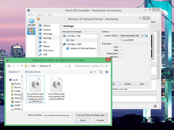
Task: Open the Fichier menu
Action: (31, 15)
